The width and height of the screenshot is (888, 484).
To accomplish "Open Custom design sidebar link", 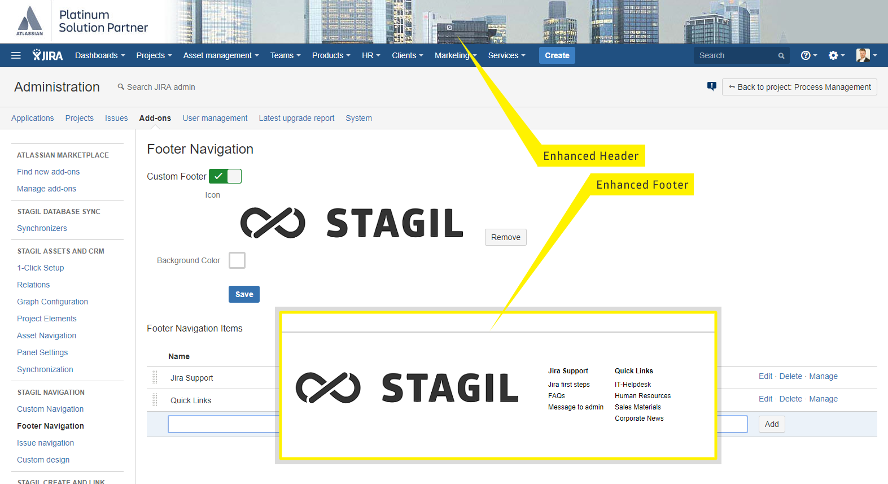I will coord(43,460).
